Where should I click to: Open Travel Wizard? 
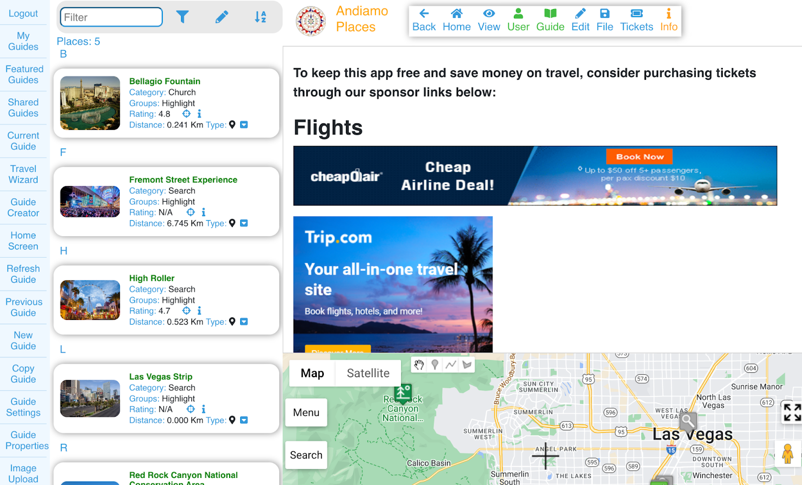pos(23,174)
